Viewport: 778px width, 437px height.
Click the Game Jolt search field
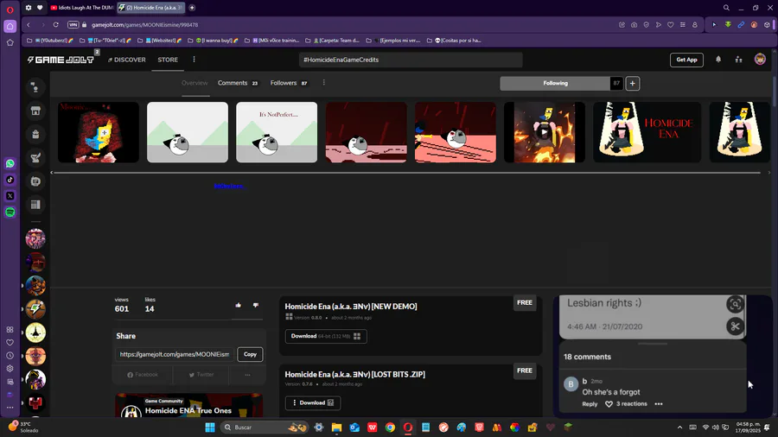(411, 60)
